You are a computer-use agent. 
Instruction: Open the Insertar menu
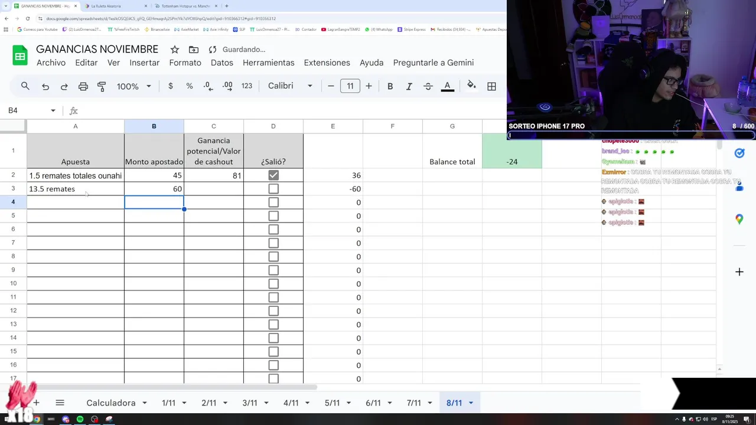[145, 63]
